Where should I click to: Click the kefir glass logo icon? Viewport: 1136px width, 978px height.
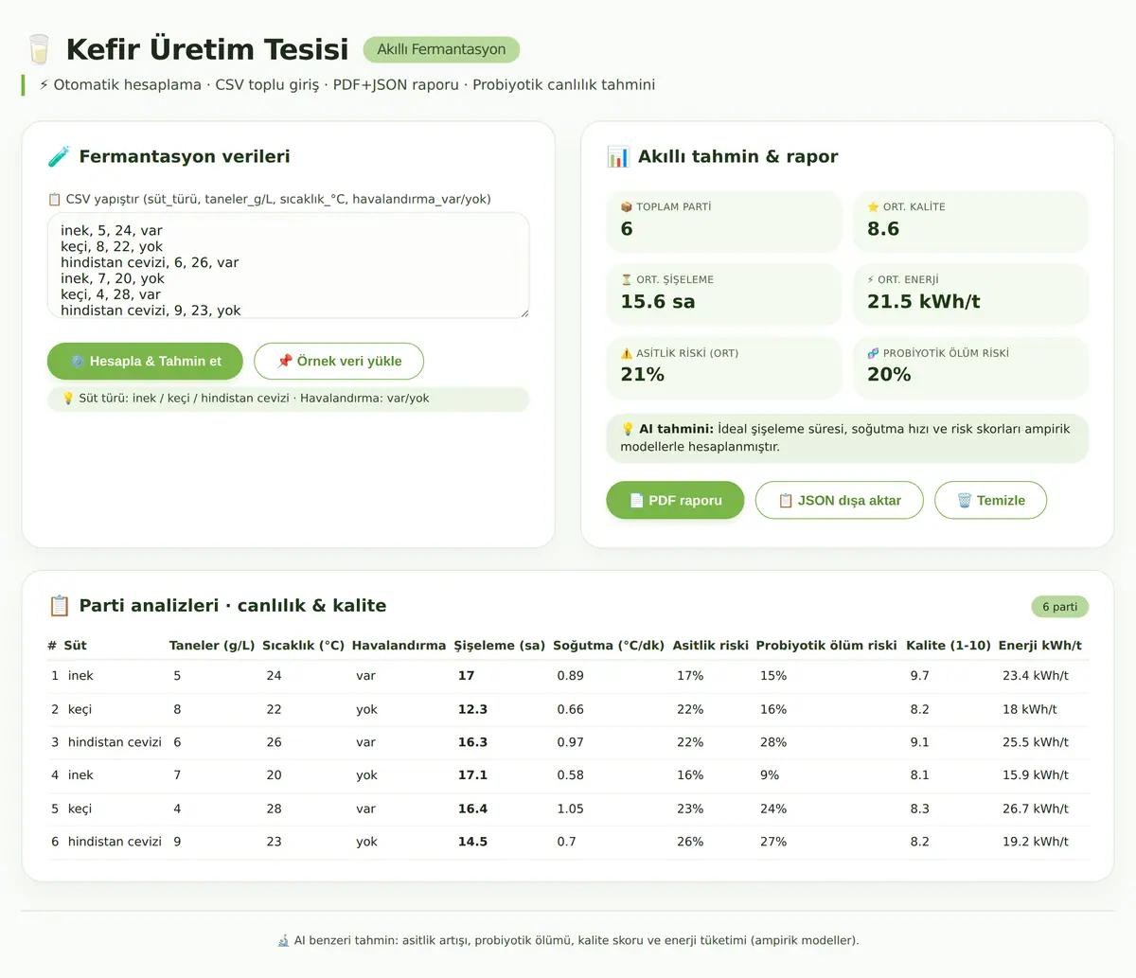[x=39, y=49]
